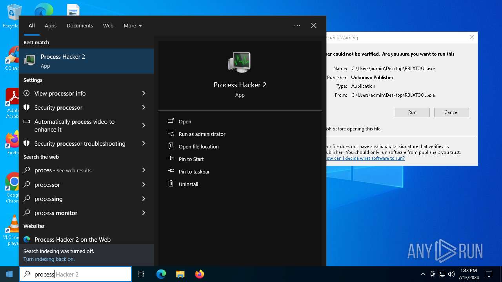Viewport: 502px width, 282px height.
Task: Switch to the All search tab
Action: coord(32,25)
